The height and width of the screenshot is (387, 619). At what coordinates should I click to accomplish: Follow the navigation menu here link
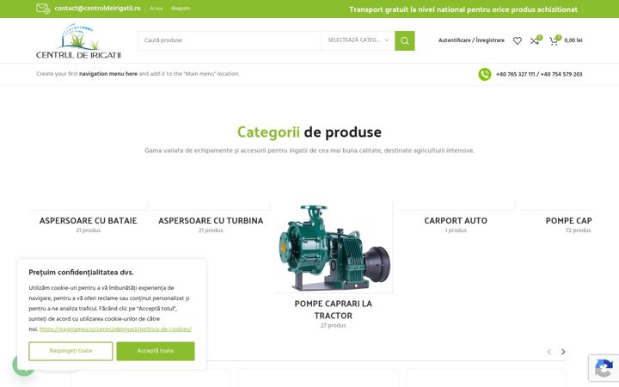pos(108,74)
